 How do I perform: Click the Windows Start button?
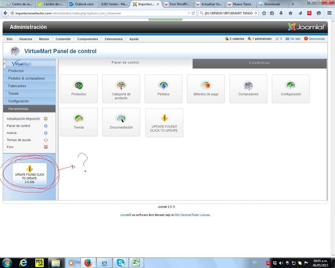tap(6, 263)
